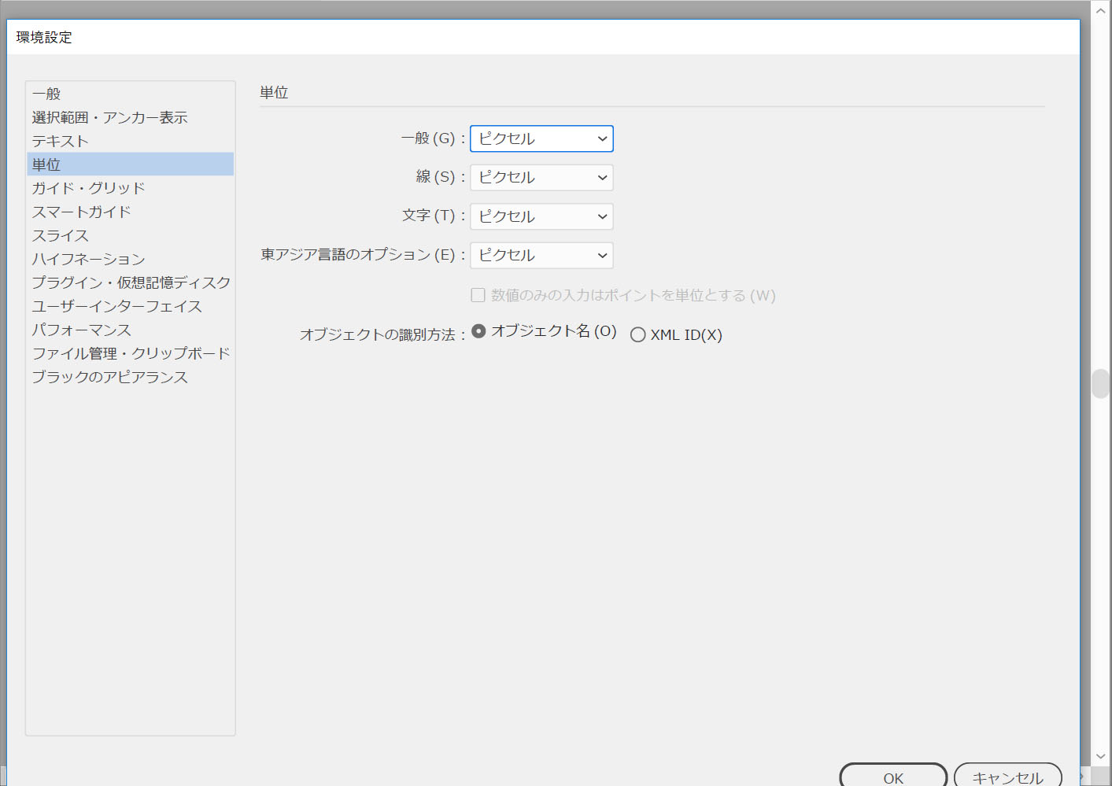Click the vertical scrollbar thumb at right
The image size is (1112, 786).
click(x=1100, y=384)
